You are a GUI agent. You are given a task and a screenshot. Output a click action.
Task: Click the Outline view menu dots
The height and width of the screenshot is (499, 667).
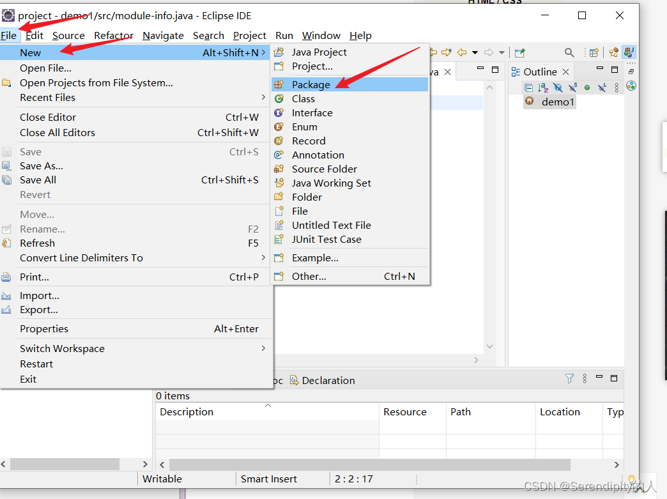617,88
